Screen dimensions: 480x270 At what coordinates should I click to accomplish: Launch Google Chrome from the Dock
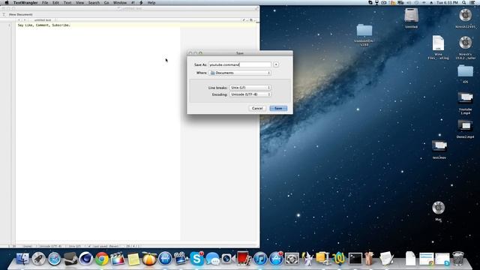pos(102,259)
